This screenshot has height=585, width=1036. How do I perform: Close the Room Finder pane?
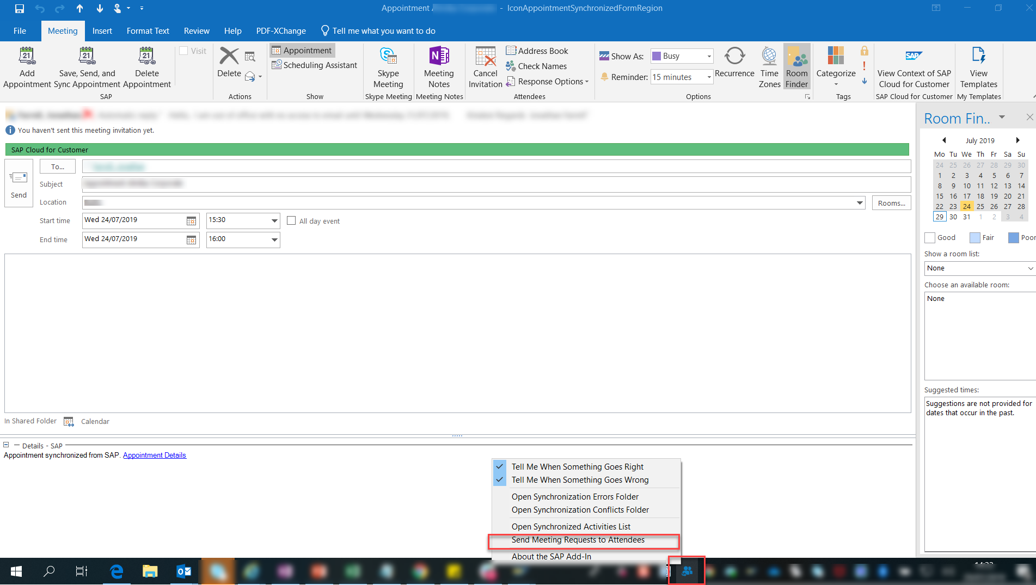coord(1029,117)
